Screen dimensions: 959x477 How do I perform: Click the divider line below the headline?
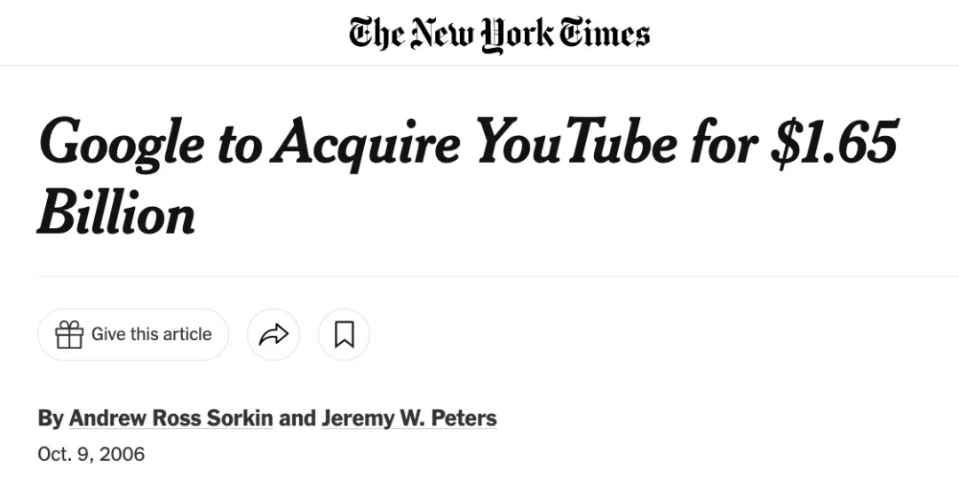click(497, 276)
